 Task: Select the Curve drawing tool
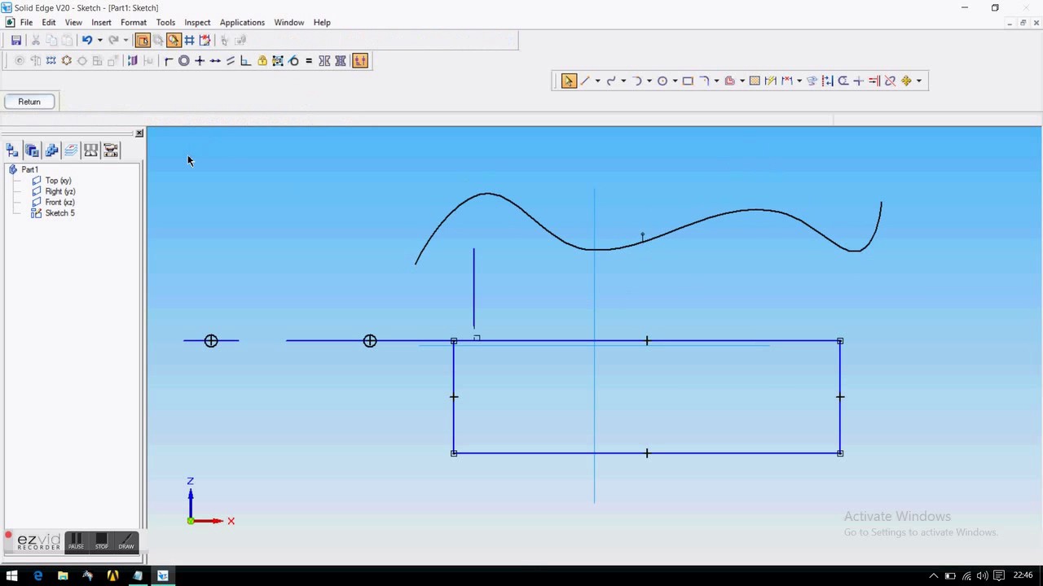[x=610, y=81]
